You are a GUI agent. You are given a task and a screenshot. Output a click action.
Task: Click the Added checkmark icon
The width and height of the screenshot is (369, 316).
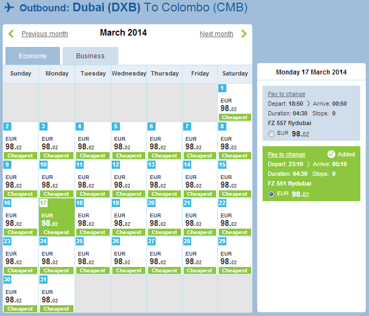click(x=331, y=154)
